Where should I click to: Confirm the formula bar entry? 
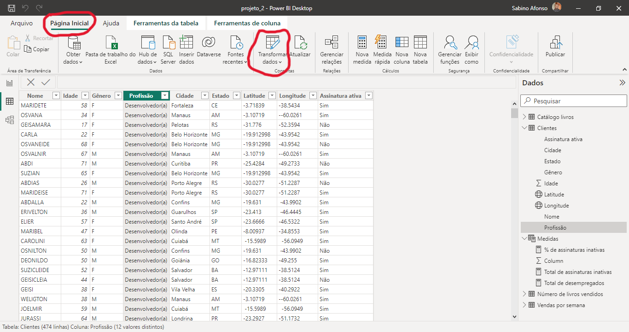point(46,82)
